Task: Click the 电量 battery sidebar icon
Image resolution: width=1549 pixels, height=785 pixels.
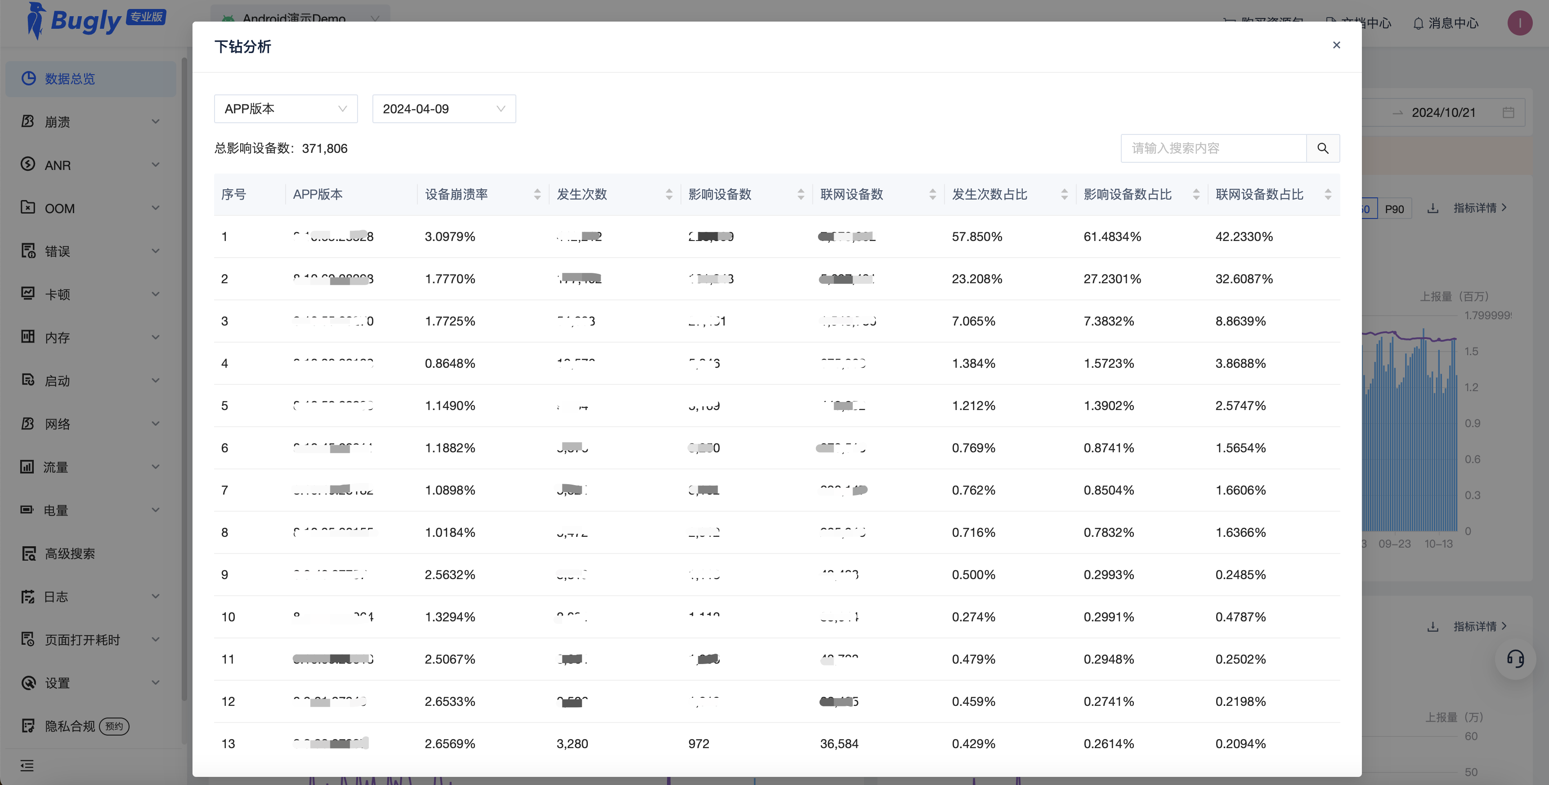Action: (27, 510)
